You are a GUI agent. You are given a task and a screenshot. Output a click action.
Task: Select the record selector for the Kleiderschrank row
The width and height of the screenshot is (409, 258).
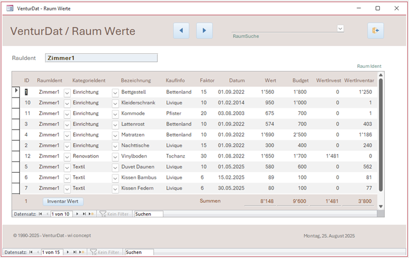pos(16,103)
